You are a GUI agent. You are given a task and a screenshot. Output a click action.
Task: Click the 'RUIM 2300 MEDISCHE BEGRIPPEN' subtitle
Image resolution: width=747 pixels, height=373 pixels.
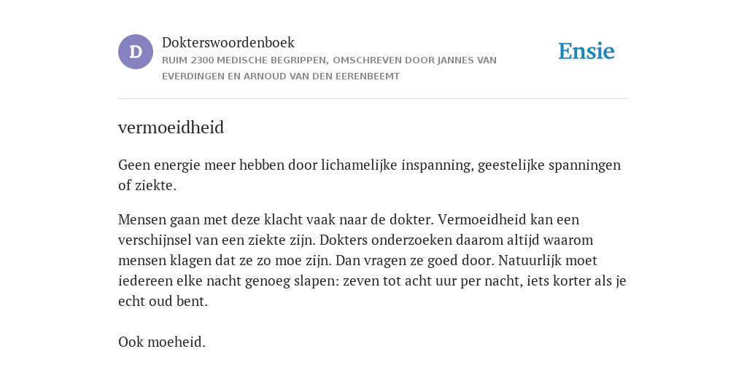pos(245,60)
